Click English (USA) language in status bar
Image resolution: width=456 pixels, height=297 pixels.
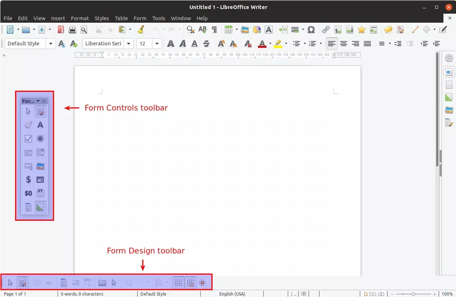point(232,294)
